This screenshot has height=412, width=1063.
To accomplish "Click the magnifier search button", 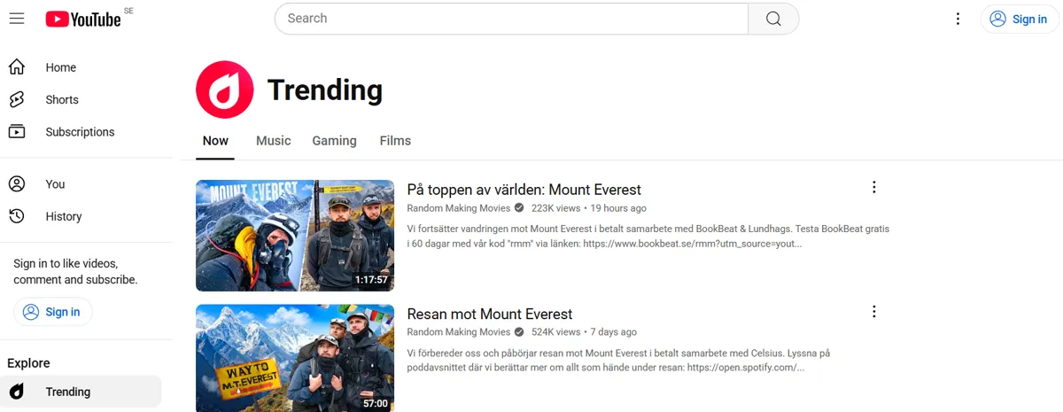I will [x=773, y=19].
